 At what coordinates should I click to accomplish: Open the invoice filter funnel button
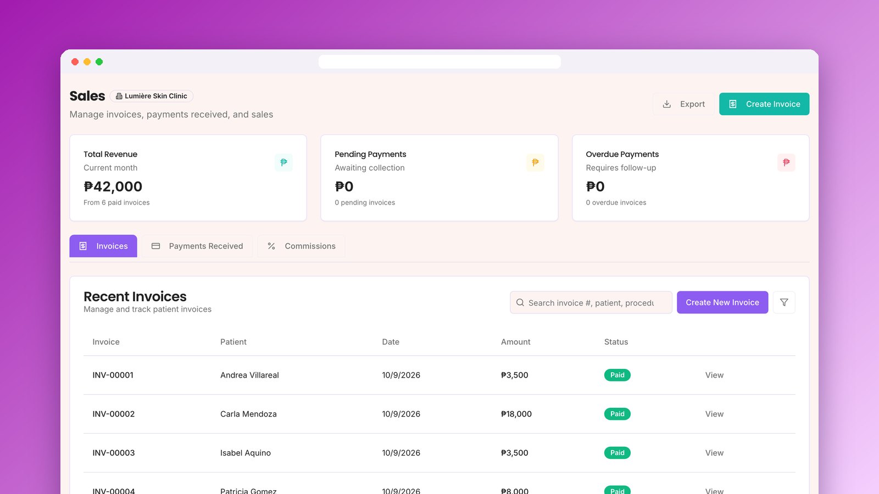point(784,302)
